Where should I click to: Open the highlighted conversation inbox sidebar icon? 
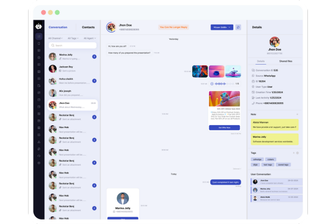(39, 36)
